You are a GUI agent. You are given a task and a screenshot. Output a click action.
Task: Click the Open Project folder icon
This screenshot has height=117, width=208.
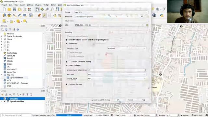9,9
